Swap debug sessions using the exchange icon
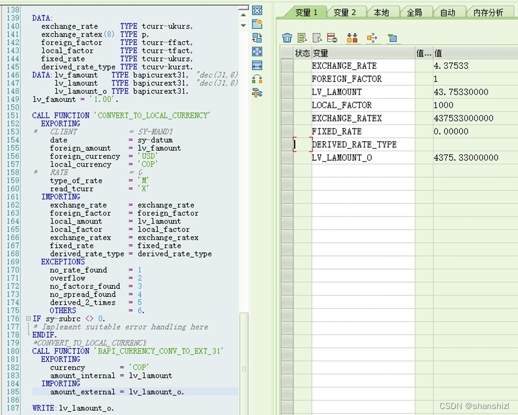This screenshot has height=415, width=518. (258, 36)
